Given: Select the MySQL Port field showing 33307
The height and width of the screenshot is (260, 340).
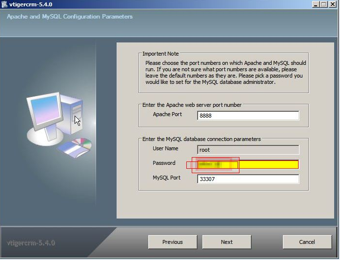Looking at the screenshot, I should click(248, 179).
